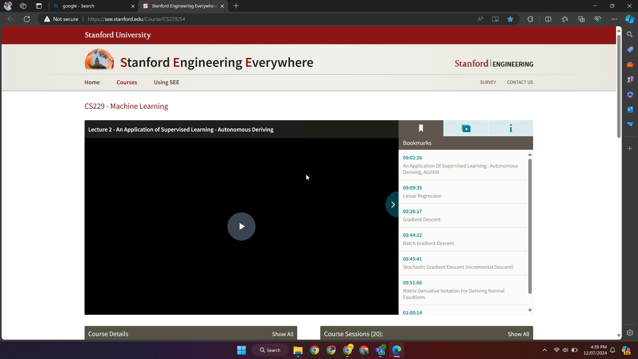
Task: Add sidebar app with plus icon
Action: click(630, 148)
